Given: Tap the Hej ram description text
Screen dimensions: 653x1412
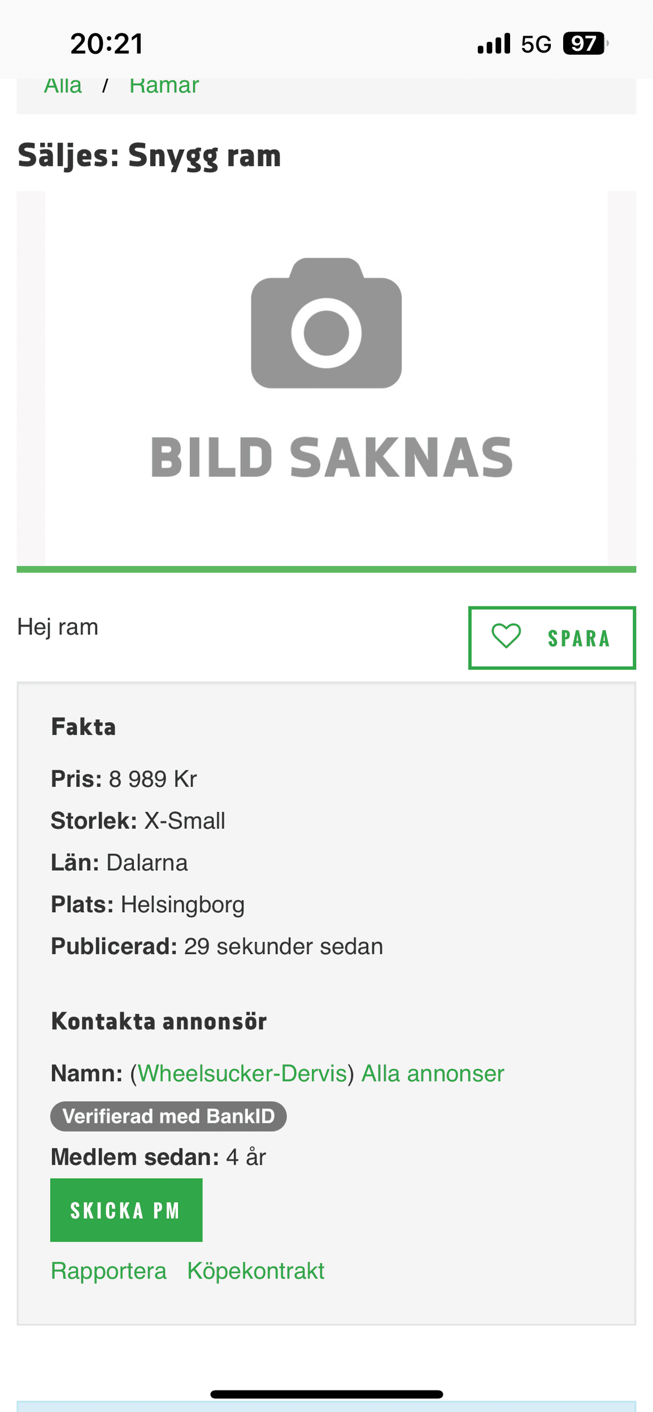Looking at the screenshot, I should [x=58, y=627].
